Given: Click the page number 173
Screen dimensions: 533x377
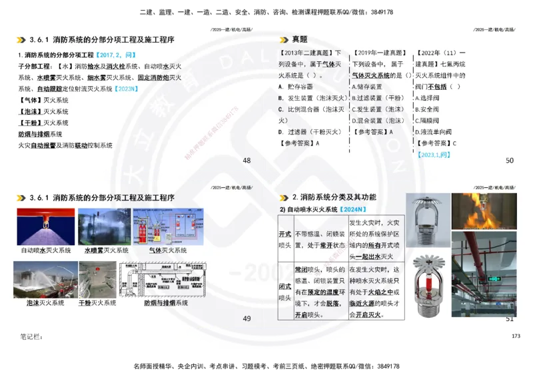Looking at the screenshot, I should point(516,336).
